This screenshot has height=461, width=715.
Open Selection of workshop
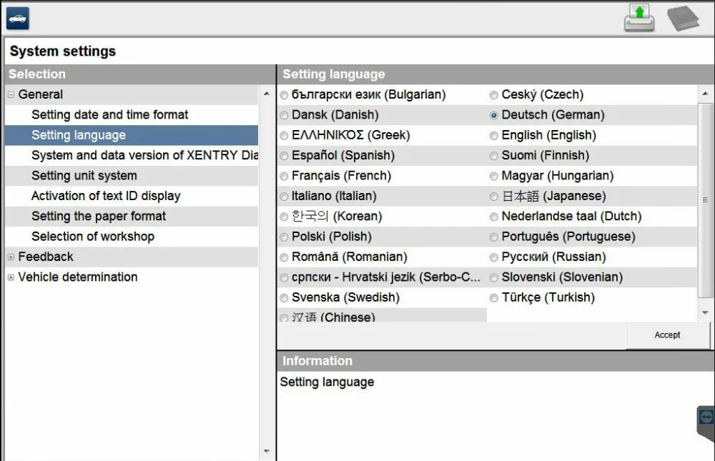92,237
